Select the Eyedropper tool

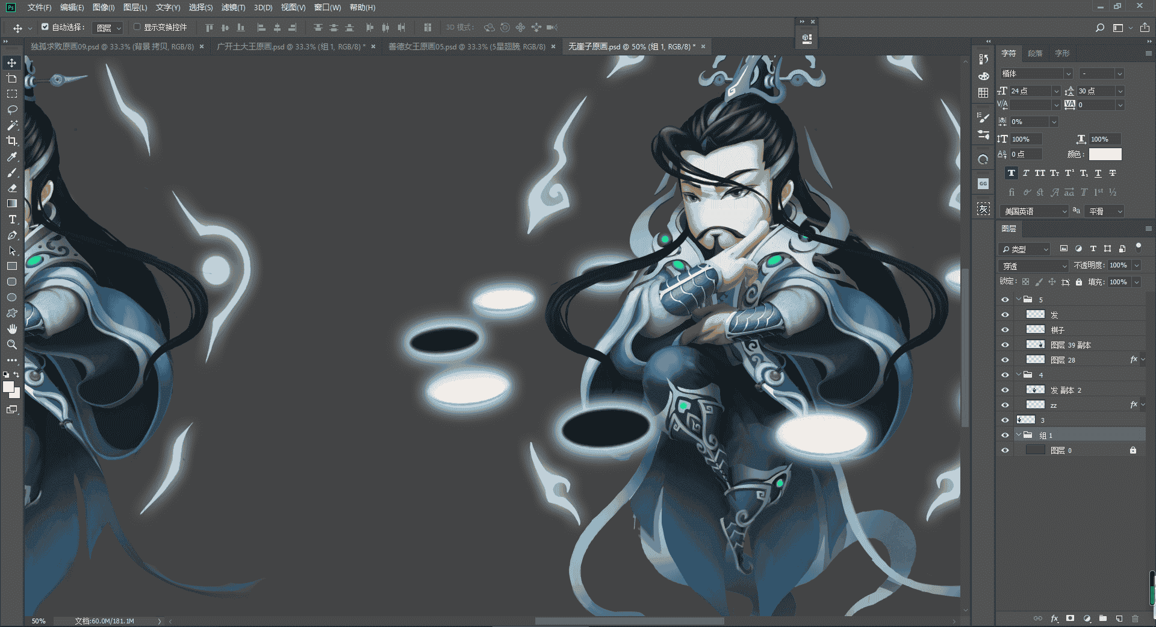(x=11, y=157)
